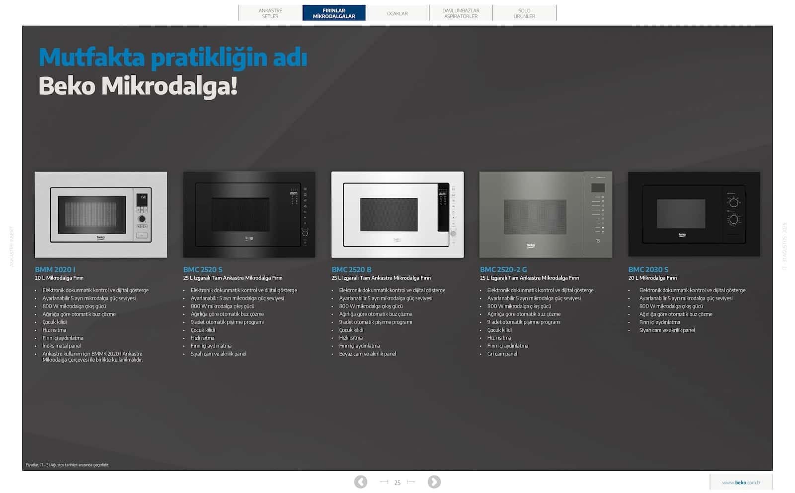Screen dimensions: 795x493
Task: Go to the next catalog page arrow
Action: click(434, 482)
